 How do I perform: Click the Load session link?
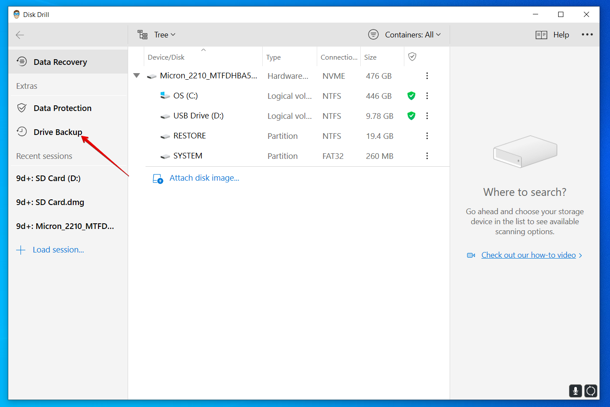(x=58, y=249)
